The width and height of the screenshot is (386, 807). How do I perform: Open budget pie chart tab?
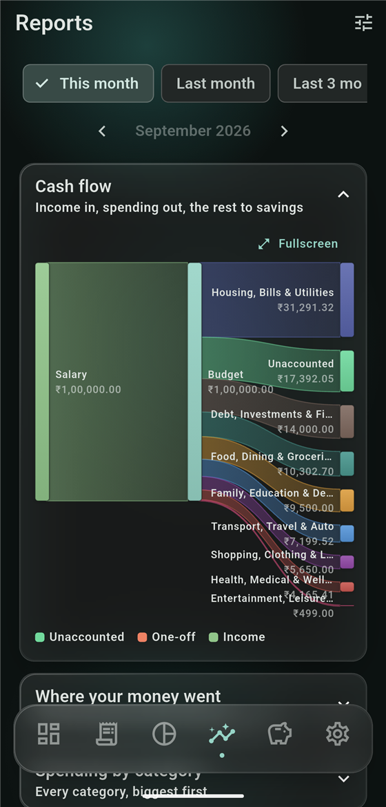164,733
